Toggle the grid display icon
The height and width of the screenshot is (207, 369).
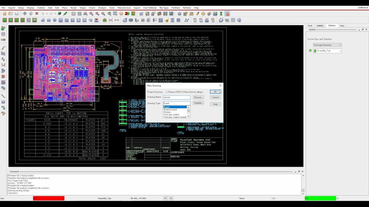pos(141,14)
